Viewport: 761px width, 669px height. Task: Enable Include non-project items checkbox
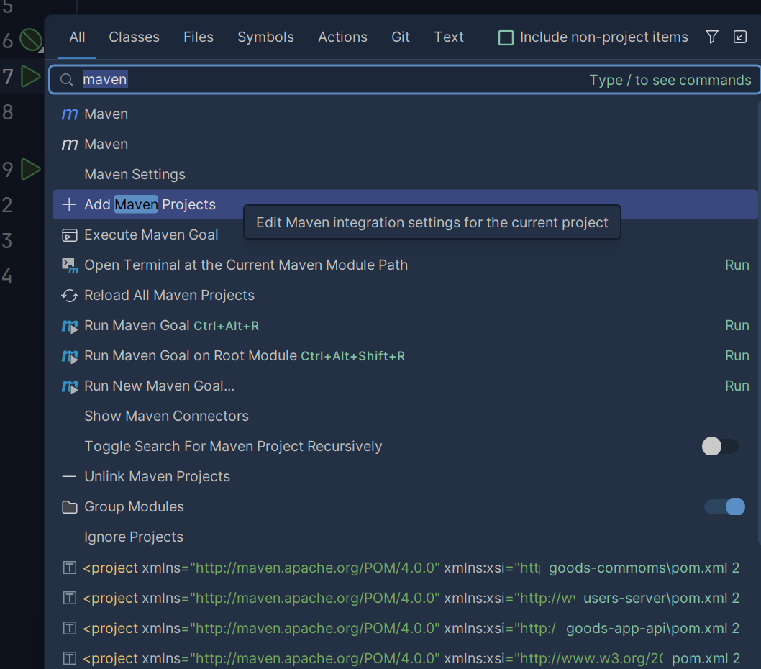click(x=506, y=37)
